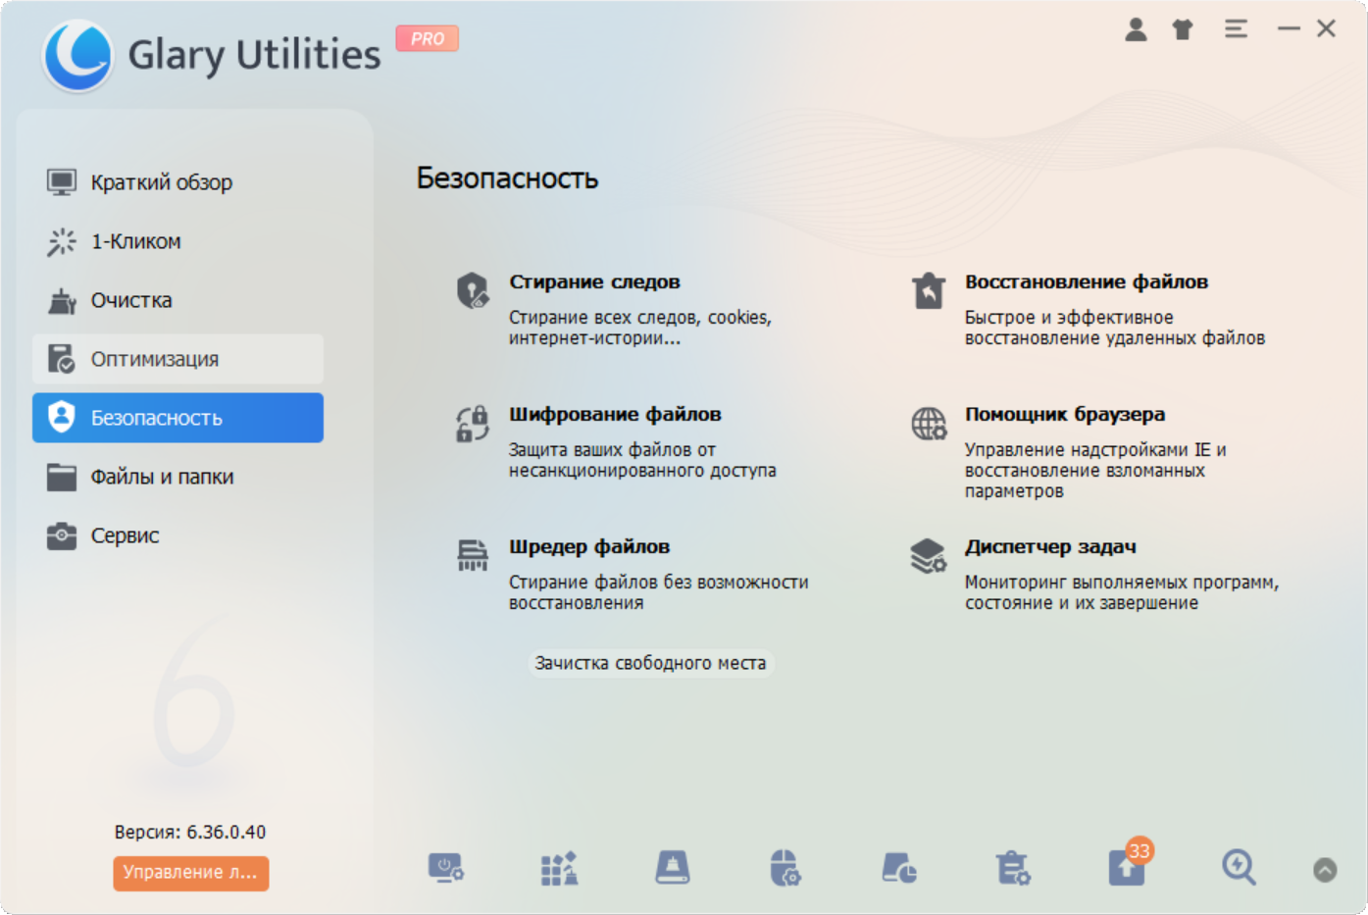Open Диспетчер задач tool
The image size is (1368, 915).
[x=1050, y=546]
